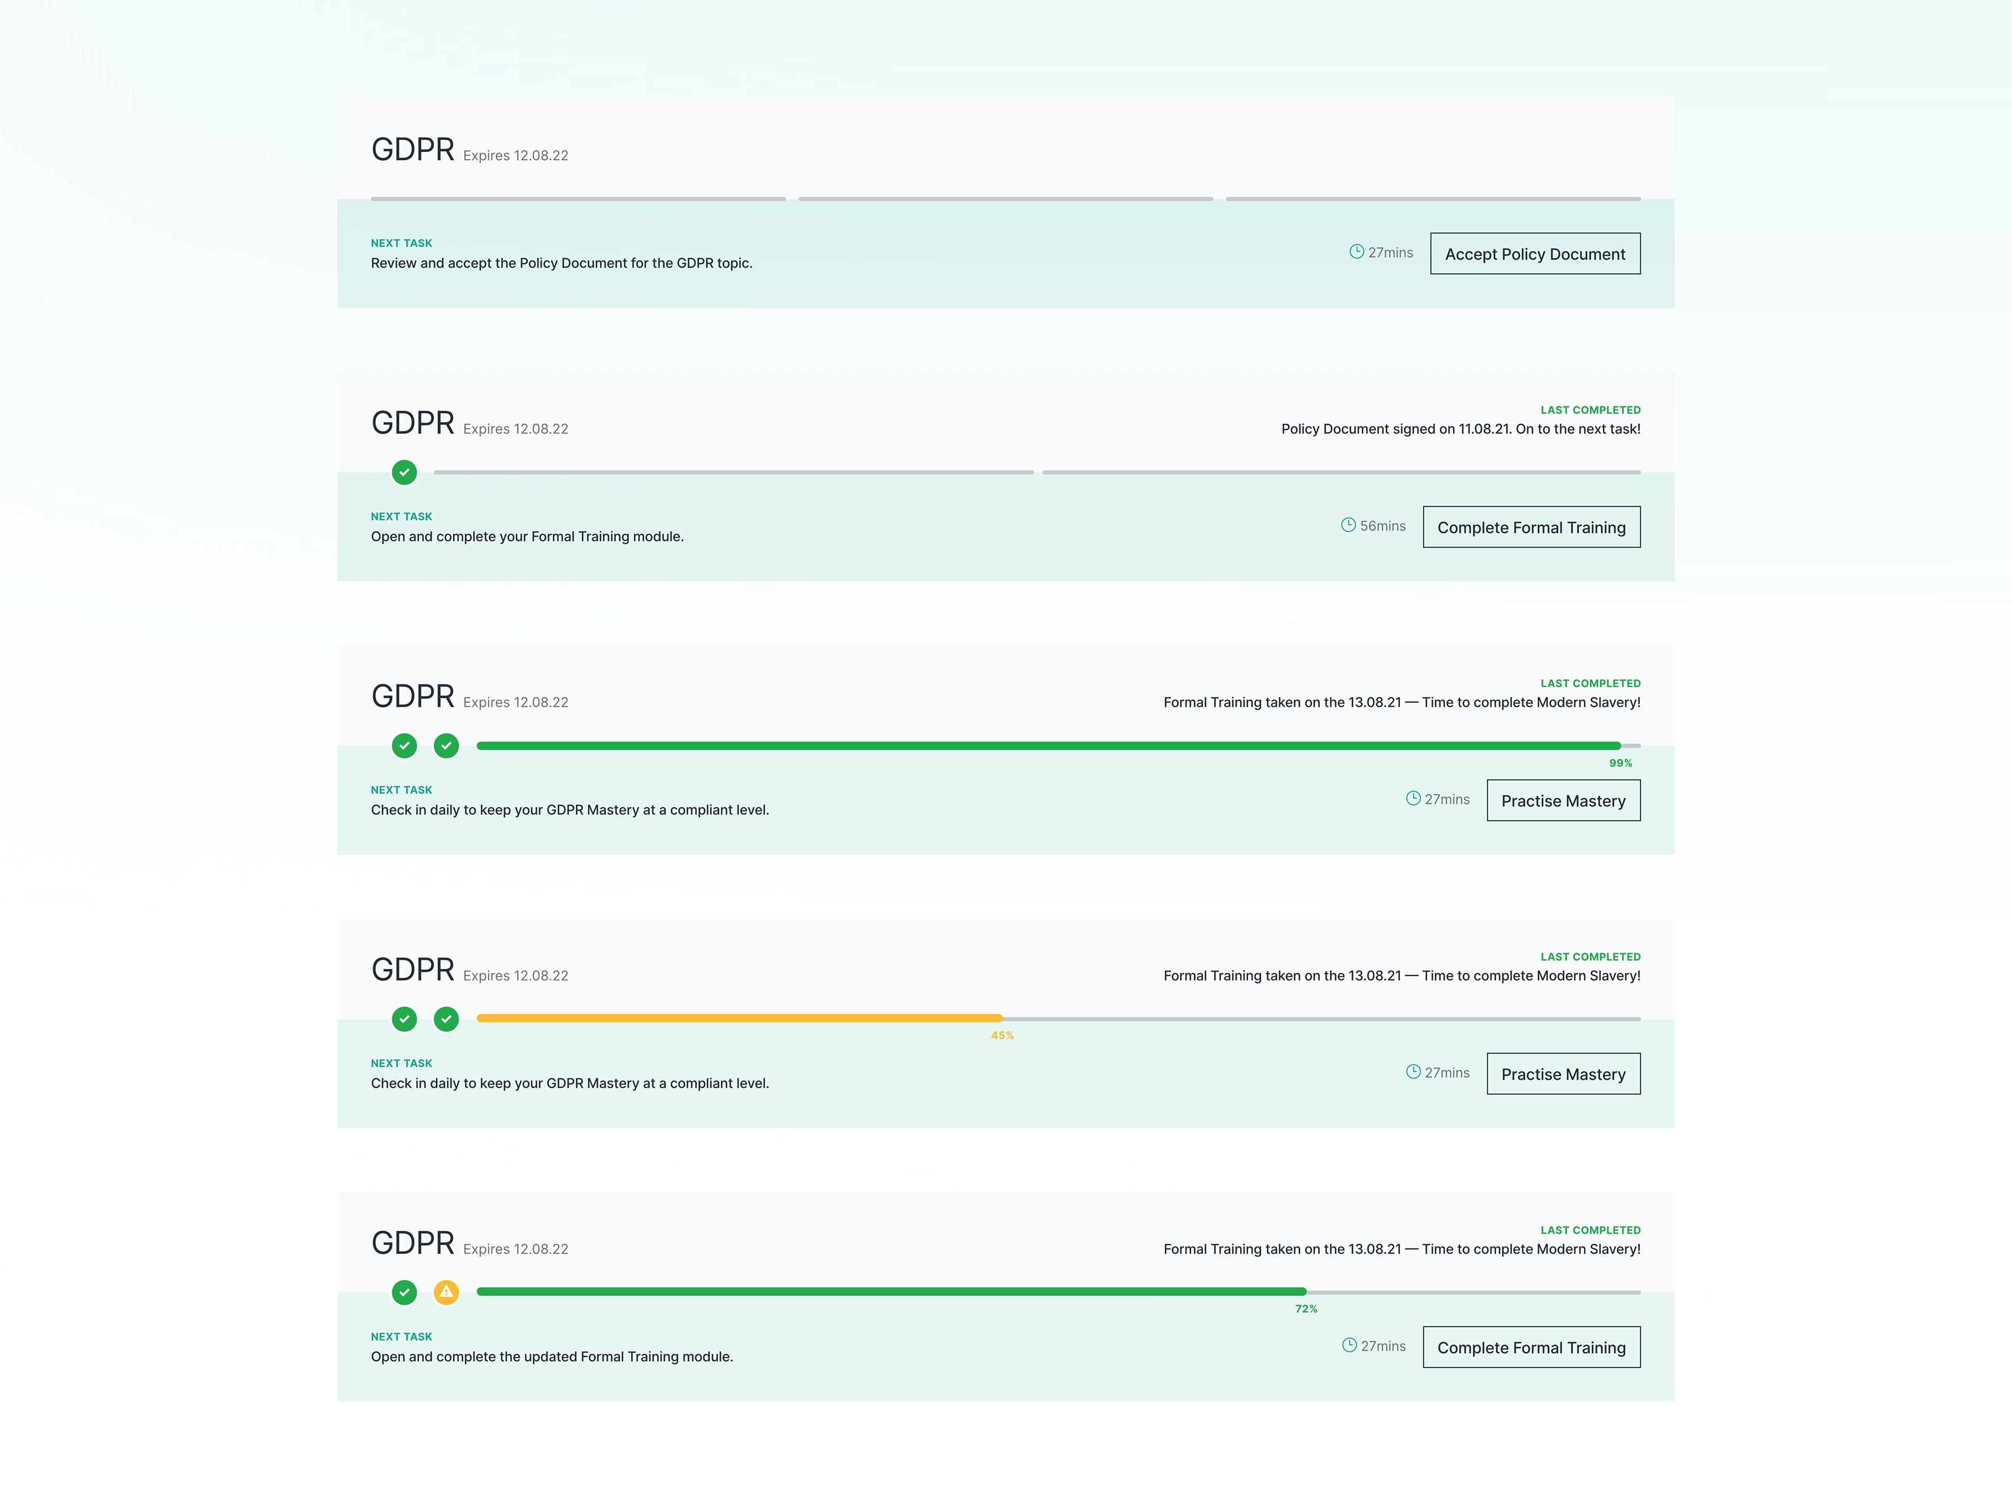Viewport: 2012px width, 1500px height.
Task: Click 'Expires 12.08.22' in the 72% card
Action: 515,1250
